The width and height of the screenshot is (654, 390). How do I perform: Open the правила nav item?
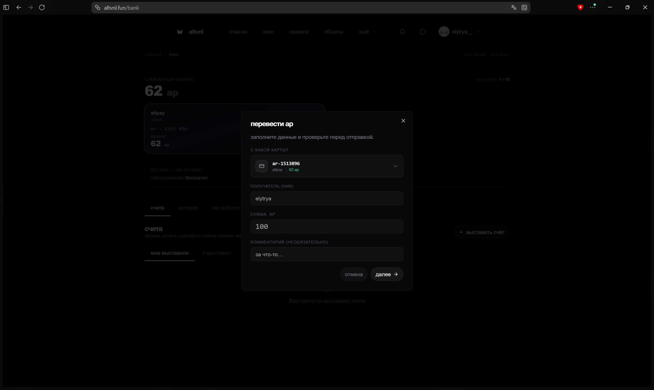(299, 32)
